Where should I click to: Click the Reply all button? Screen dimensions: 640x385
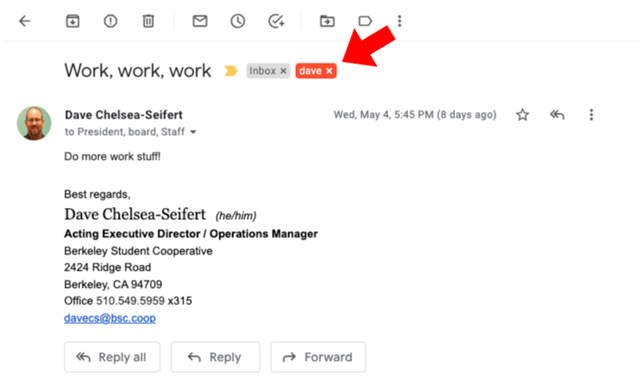click(x=112, y=357)
